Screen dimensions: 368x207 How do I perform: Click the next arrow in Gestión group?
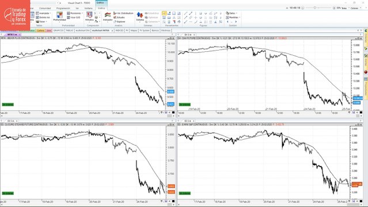236,22
